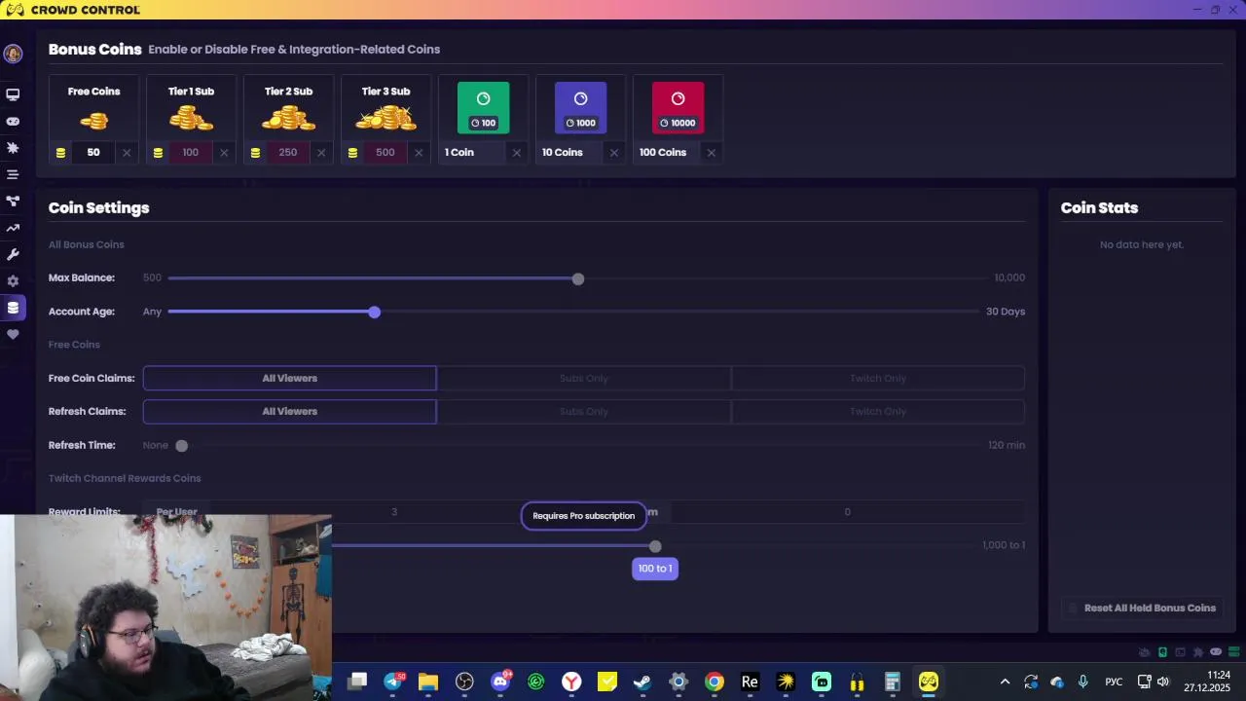Edit the Tier 1 Sub amount field showing 100
This screenshot has height=701, width=1246.
coord(191,153)
